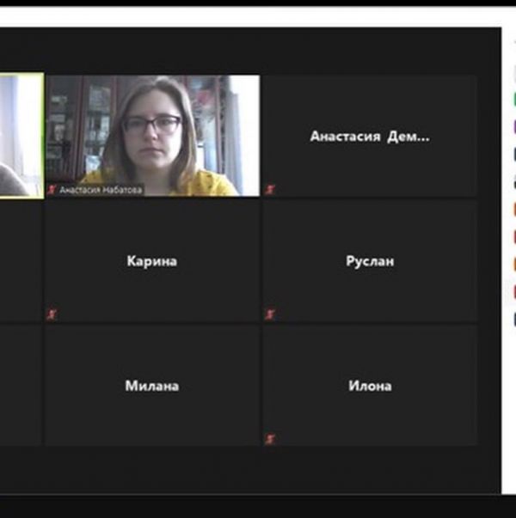Click the topmost orange avatar in participants panel
516x518 pixels.
pos(513,209)
